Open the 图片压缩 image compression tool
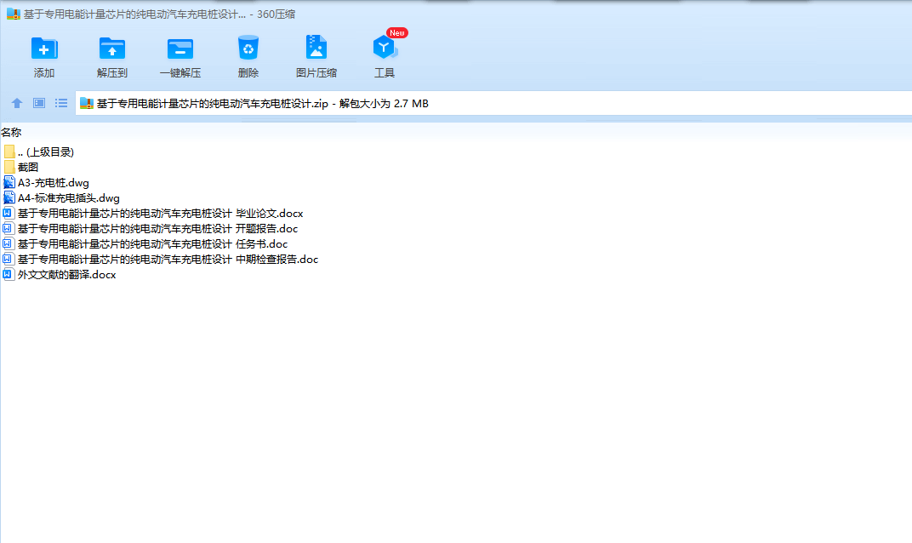The width and height of the screenshot is (912, 543). tap(316, 47)
